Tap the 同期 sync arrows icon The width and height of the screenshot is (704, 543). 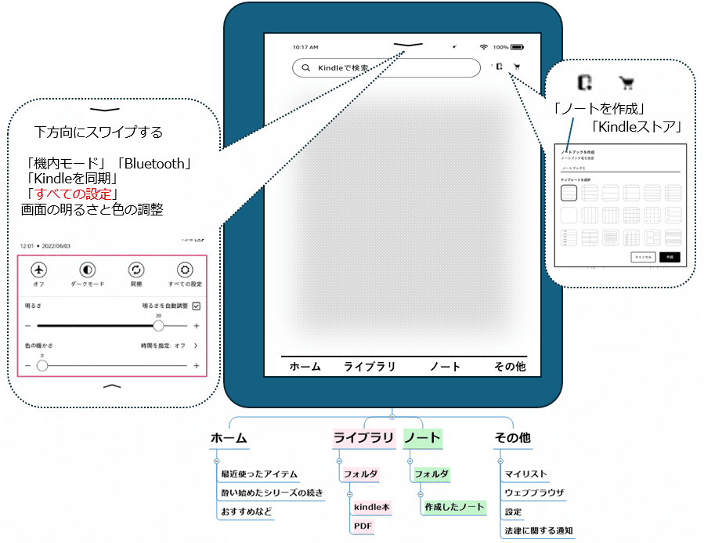[x=136, y=270]
